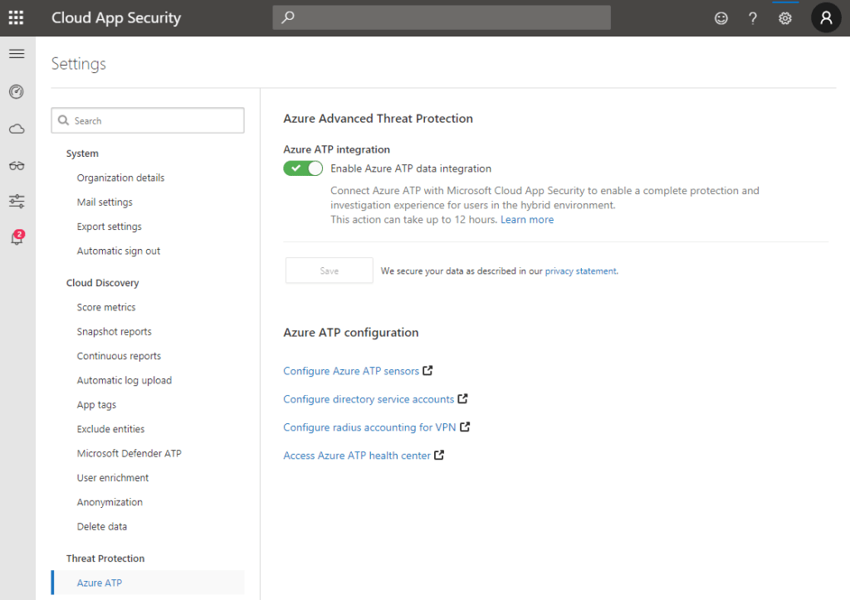Viewport: 850px width, 600px height.
Task: Open the help question mark icon
Action: [x=753, y=17]
